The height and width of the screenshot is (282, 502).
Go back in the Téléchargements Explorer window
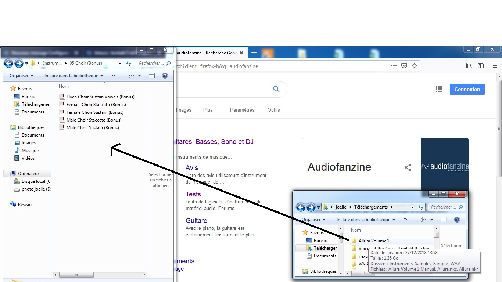click(x=301, y=207)
